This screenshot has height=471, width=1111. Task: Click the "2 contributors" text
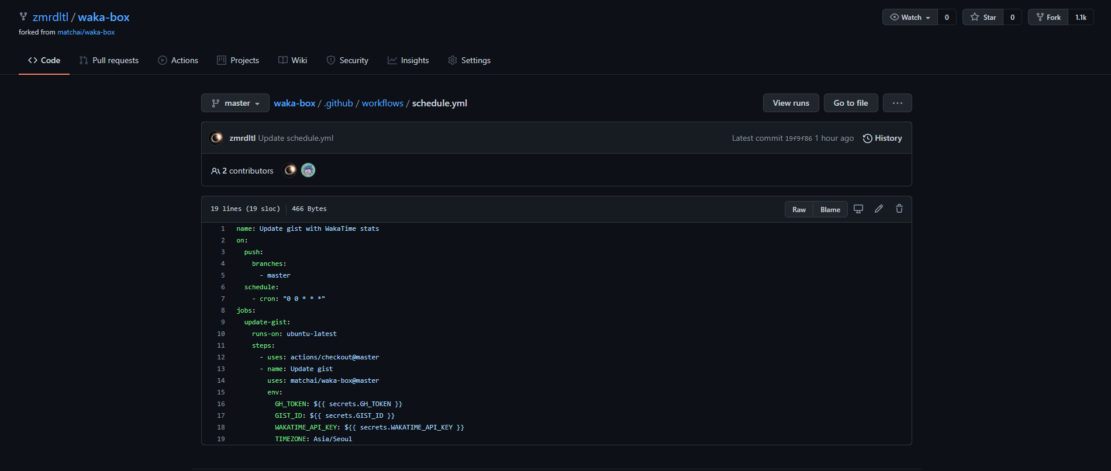point(248,171)
